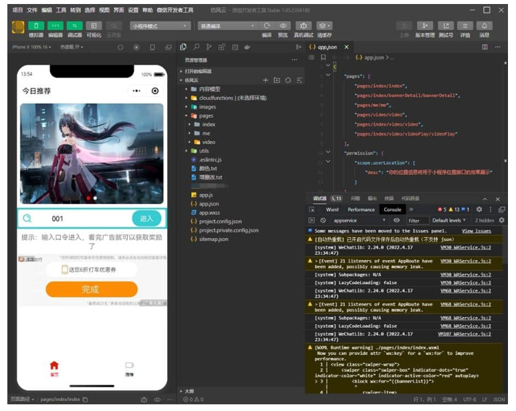The width and height of the screenshot is (516, 411).
Task: Toggle the debugger panel button
Action: (x=74, y=26)
